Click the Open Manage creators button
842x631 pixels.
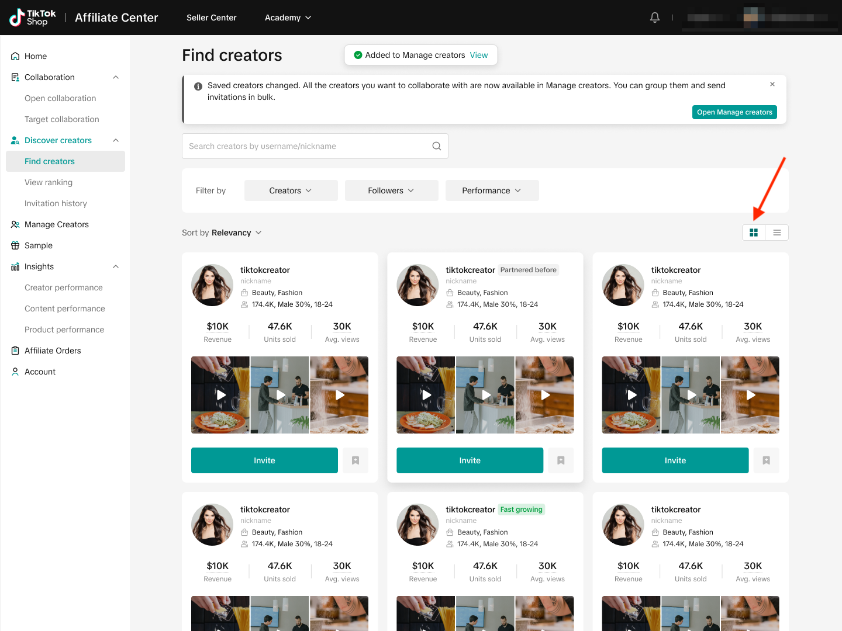pyautogui.click(x=734, y=112)
